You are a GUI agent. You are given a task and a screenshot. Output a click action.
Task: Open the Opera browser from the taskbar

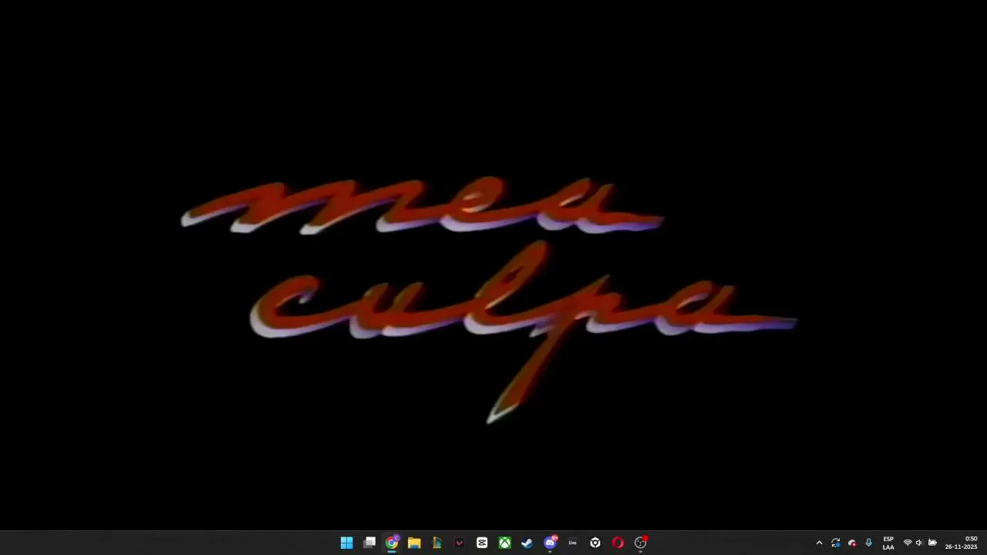618,543
